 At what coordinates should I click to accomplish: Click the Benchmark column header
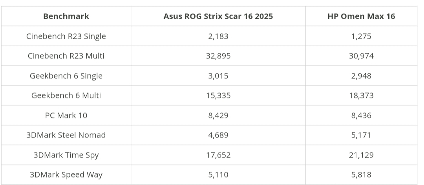[66, 16]
